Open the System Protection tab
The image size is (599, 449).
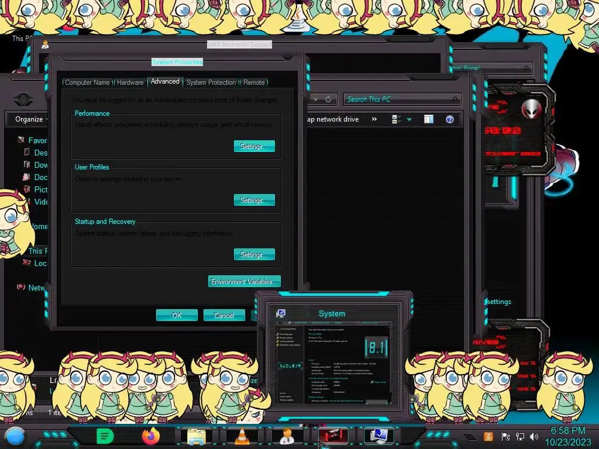coord(211,82)
